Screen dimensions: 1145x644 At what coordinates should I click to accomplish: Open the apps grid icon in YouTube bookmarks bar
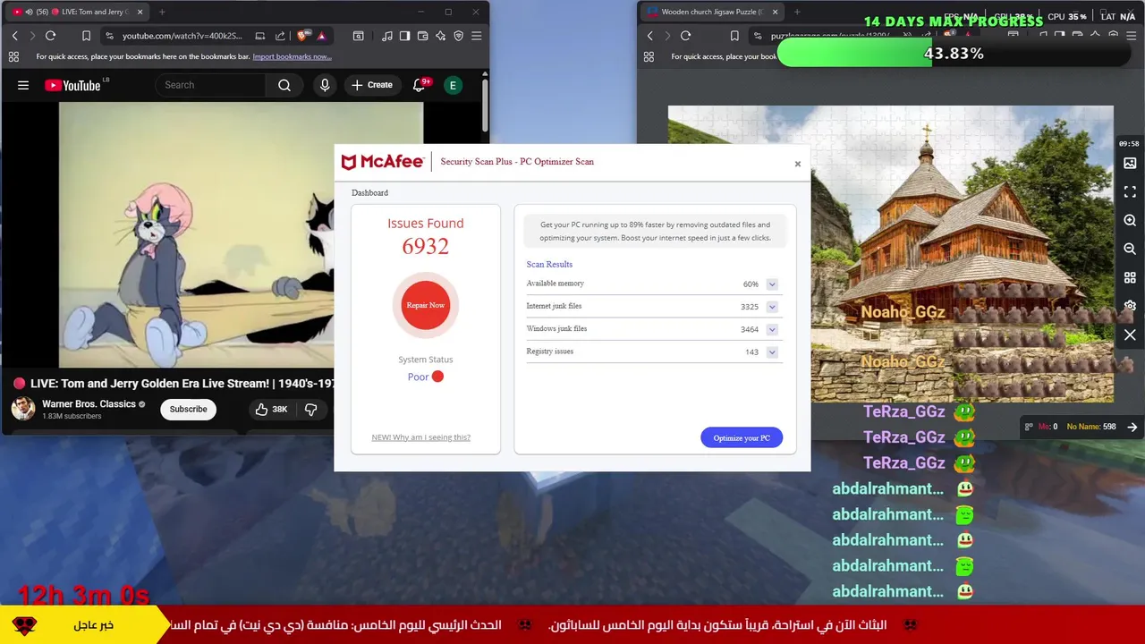click(13, 56)
